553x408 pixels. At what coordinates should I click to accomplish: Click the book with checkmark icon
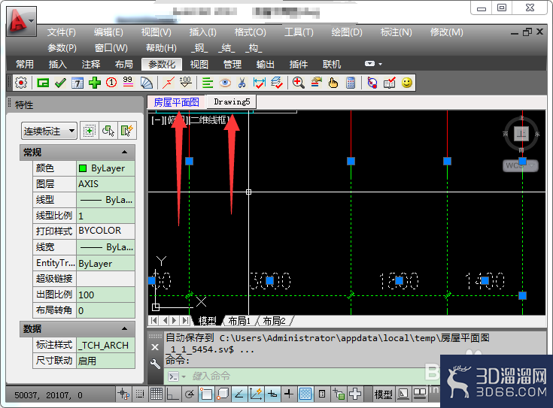coord(390,83)
